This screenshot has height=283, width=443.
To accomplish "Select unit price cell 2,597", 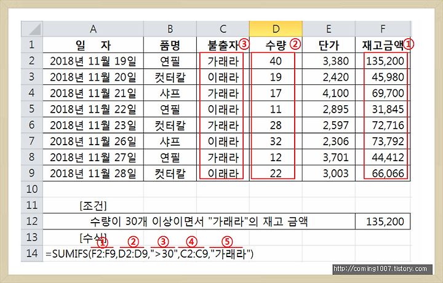I will pyautogui.click(x=329, y=125).
